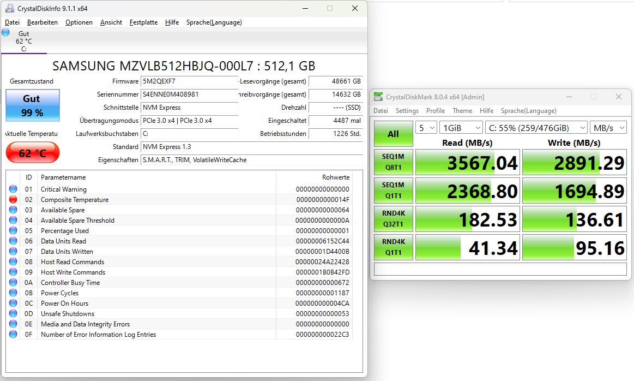Click status orb for Error Information Log Entries
The image size is (634, 381).
13,335
